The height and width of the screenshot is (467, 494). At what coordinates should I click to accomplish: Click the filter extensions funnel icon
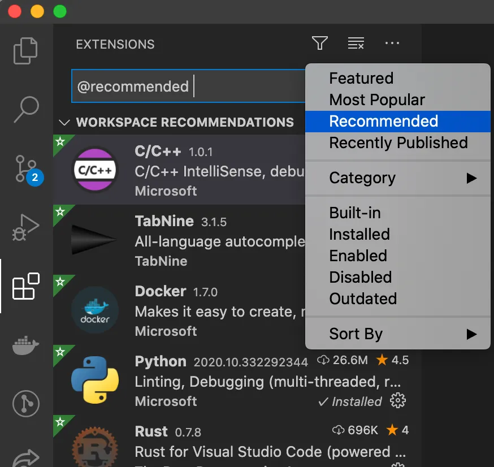point(320,44)
